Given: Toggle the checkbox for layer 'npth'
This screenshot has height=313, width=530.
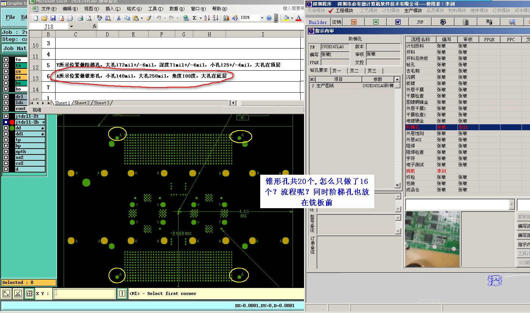Looking at the screenshot, I should (x=6, y=152).
